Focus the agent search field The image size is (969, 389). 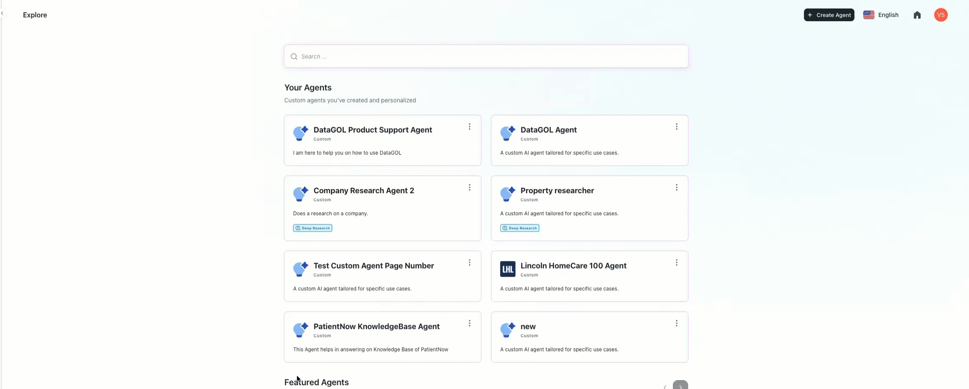pyautogui.click(x=486, y=56)
